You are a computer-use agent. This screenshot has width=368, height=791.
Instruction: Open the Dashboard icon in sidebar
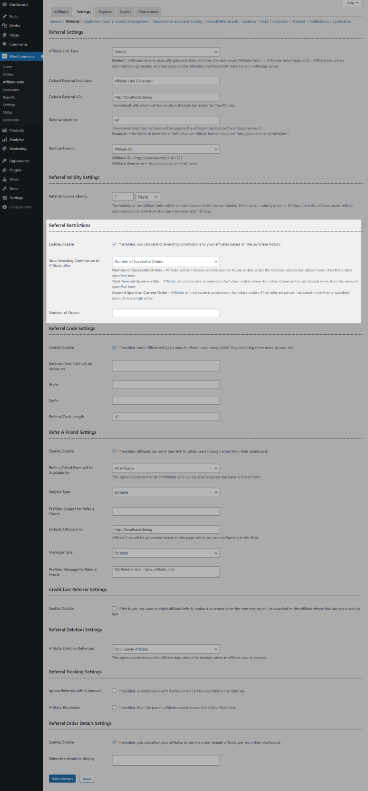pyautogui.click(x=5, y=4)
